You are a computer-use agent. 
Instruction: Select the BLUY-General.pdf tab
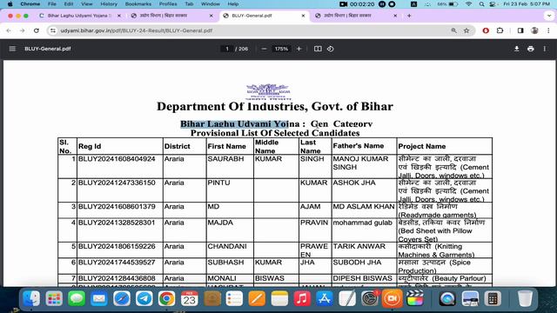(263, 16)
